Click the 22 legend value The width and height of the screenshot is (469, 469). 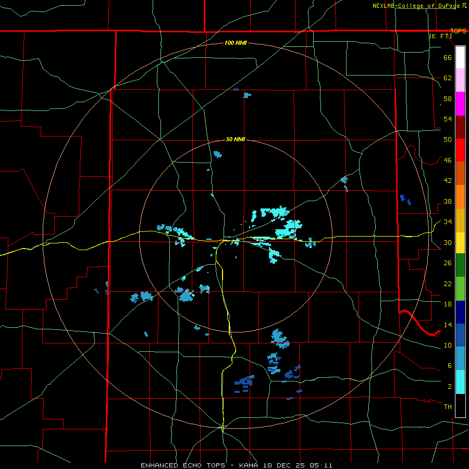(448, 283)
